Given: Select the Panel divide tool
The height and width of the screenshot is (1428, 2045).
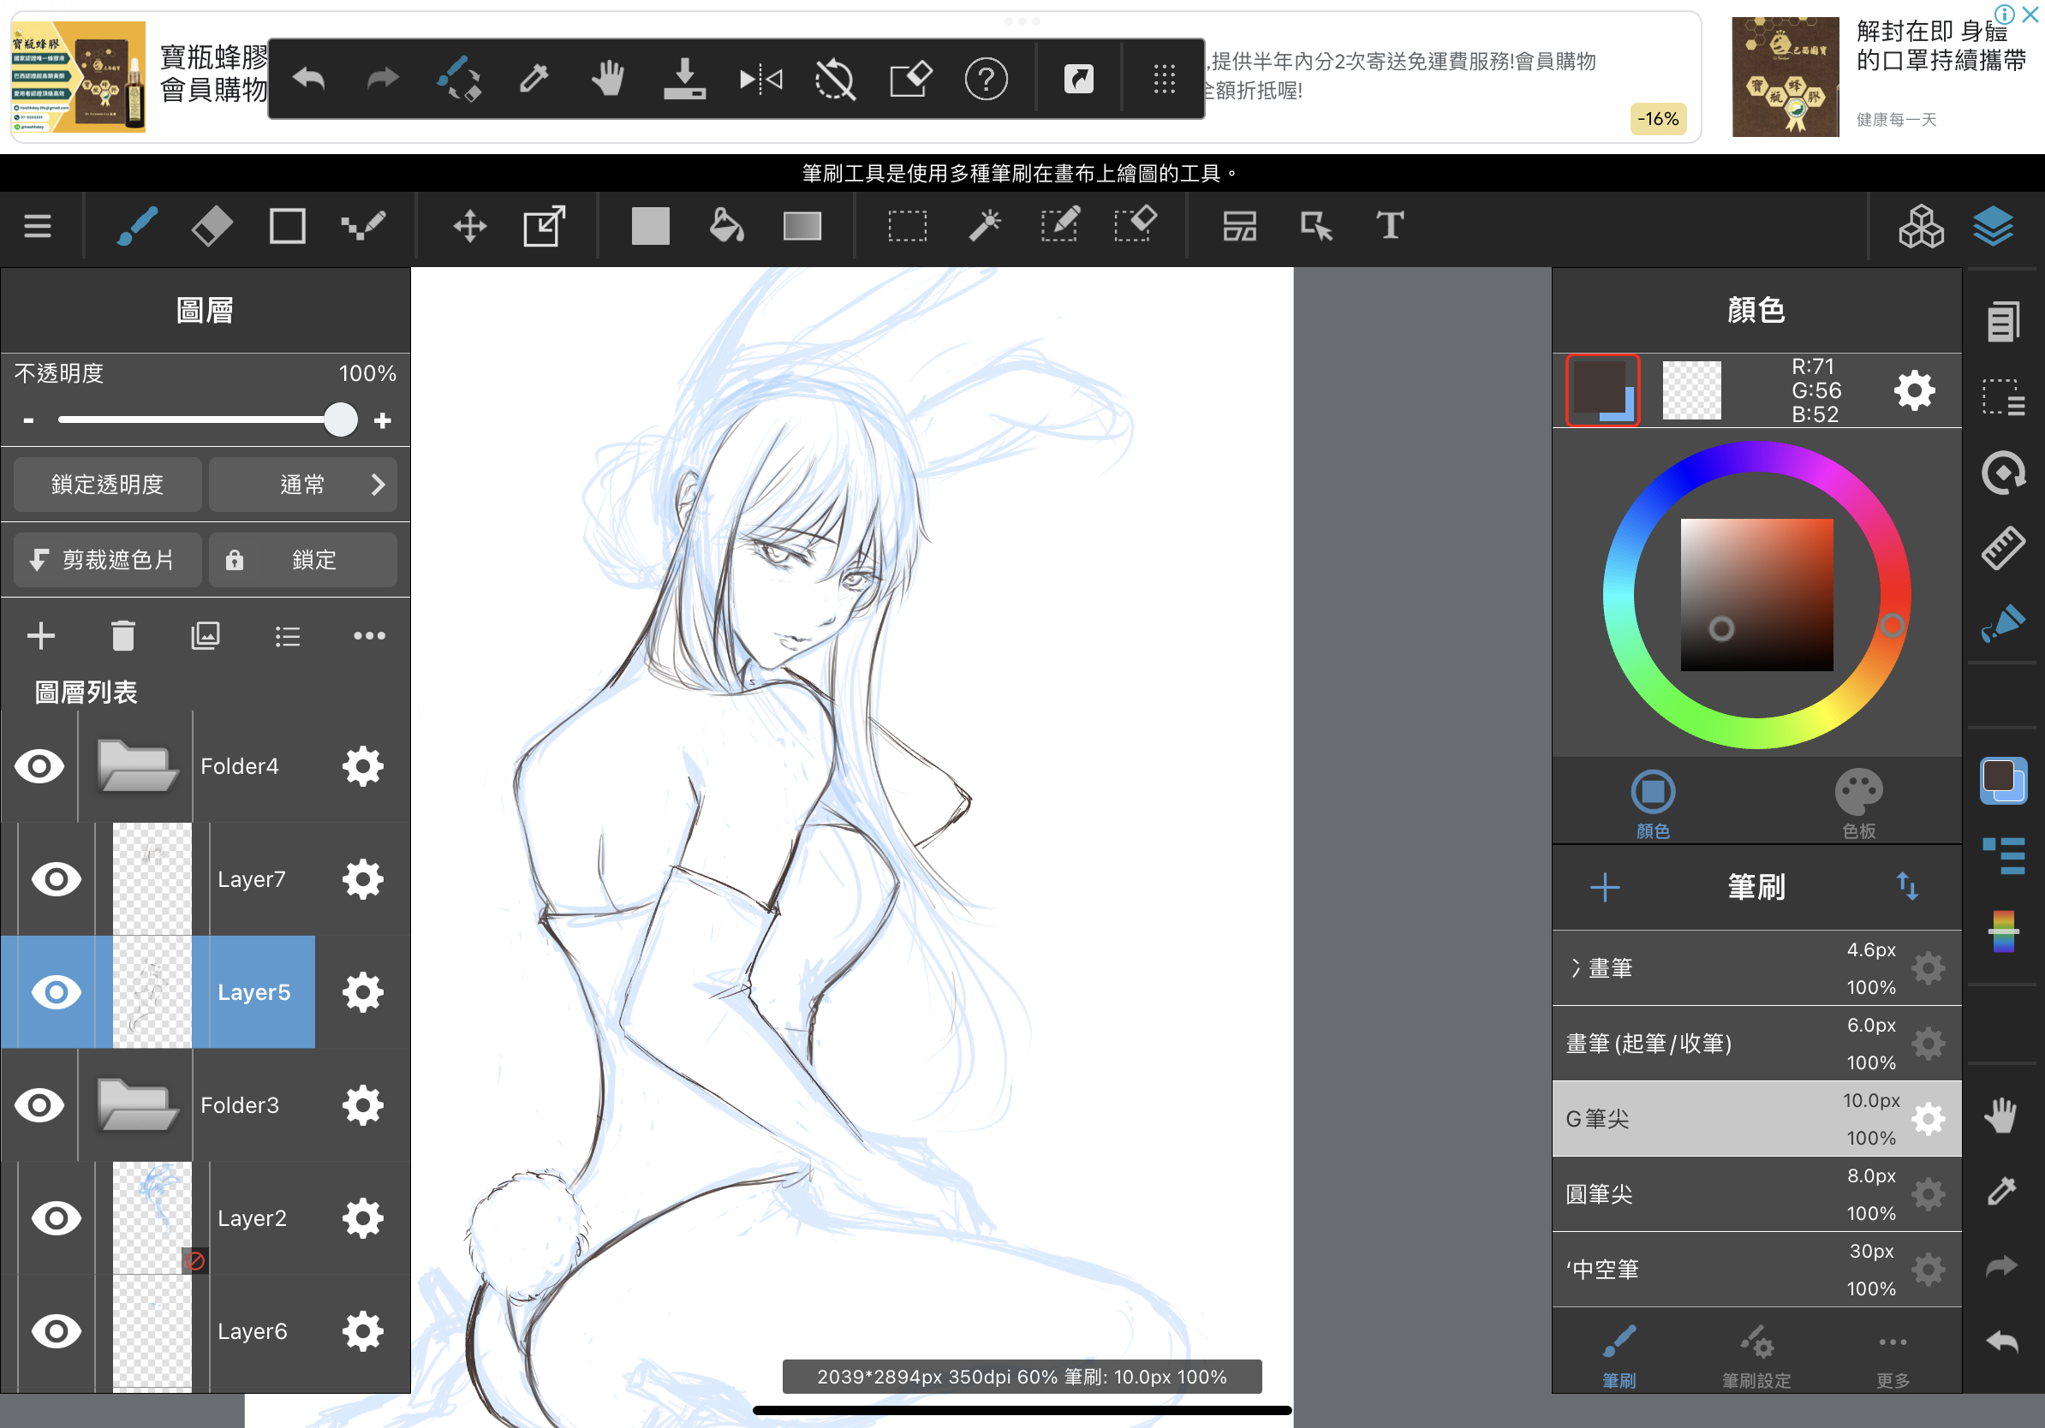Looking at the screenshot, I should (1239, 226).
